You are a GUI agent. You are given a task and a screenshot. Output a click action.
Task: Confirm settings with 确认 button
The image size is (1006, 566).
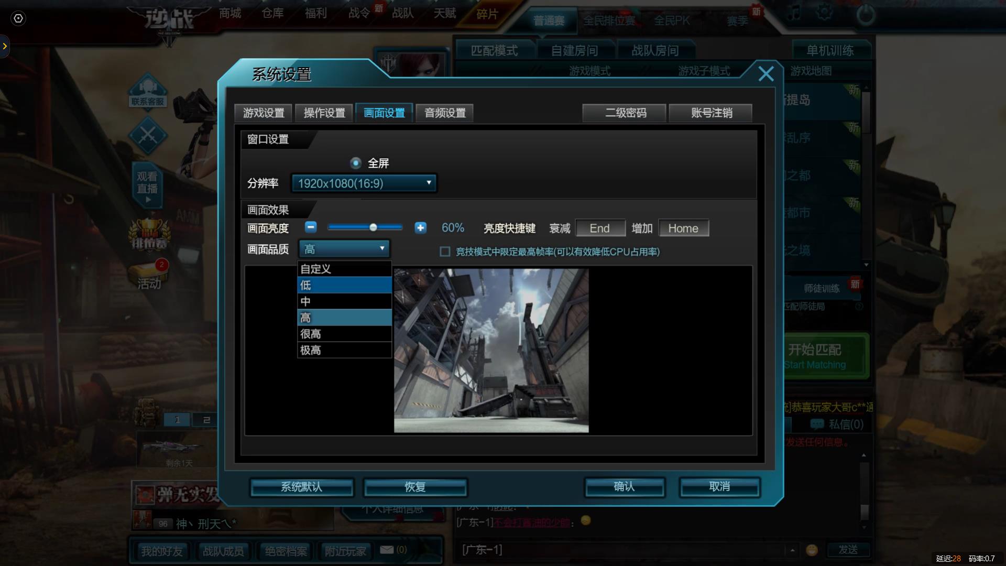click(x=625, y=487)
